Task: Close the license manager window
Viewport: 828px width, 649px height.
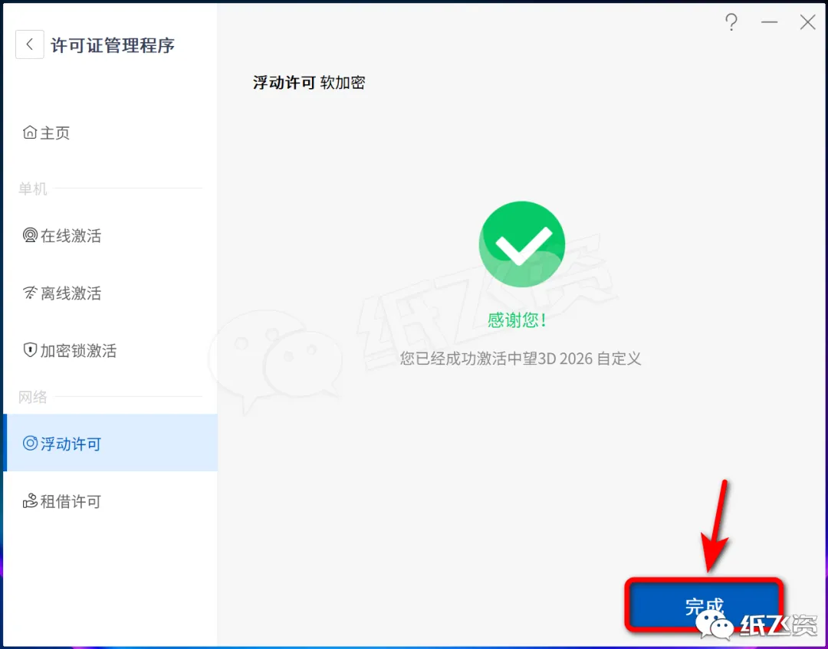Action: (x=808, y=22)
